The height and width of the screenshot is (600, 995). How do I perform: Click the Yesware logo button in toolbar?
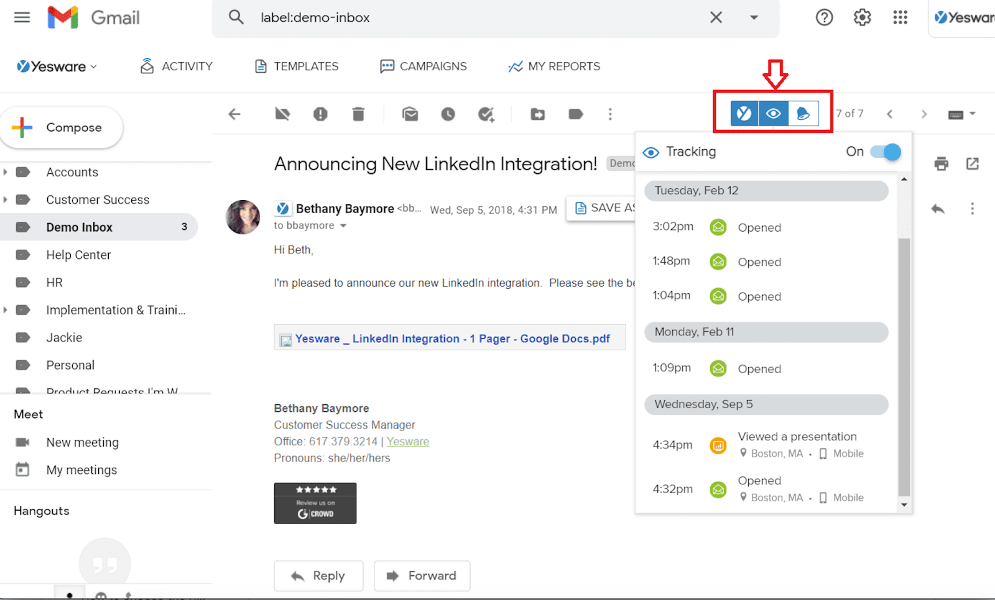[744, 114]
